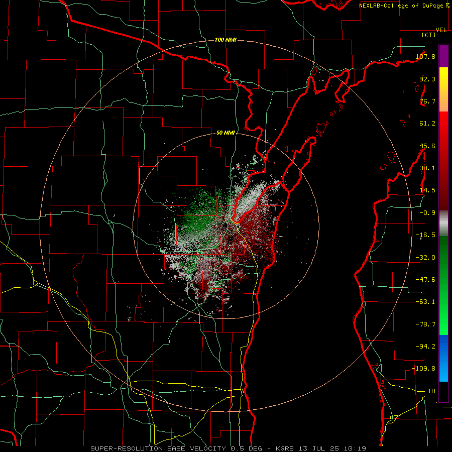Click the -78.7 legend value
452x452 pixels.
pos(425,324)
